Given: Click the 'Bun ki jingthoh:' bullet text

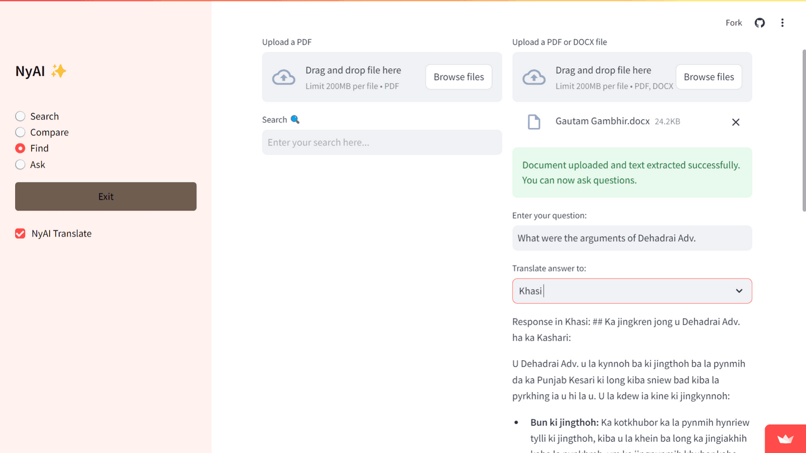Looking at the screenshot, I should (x=565, y=422).
